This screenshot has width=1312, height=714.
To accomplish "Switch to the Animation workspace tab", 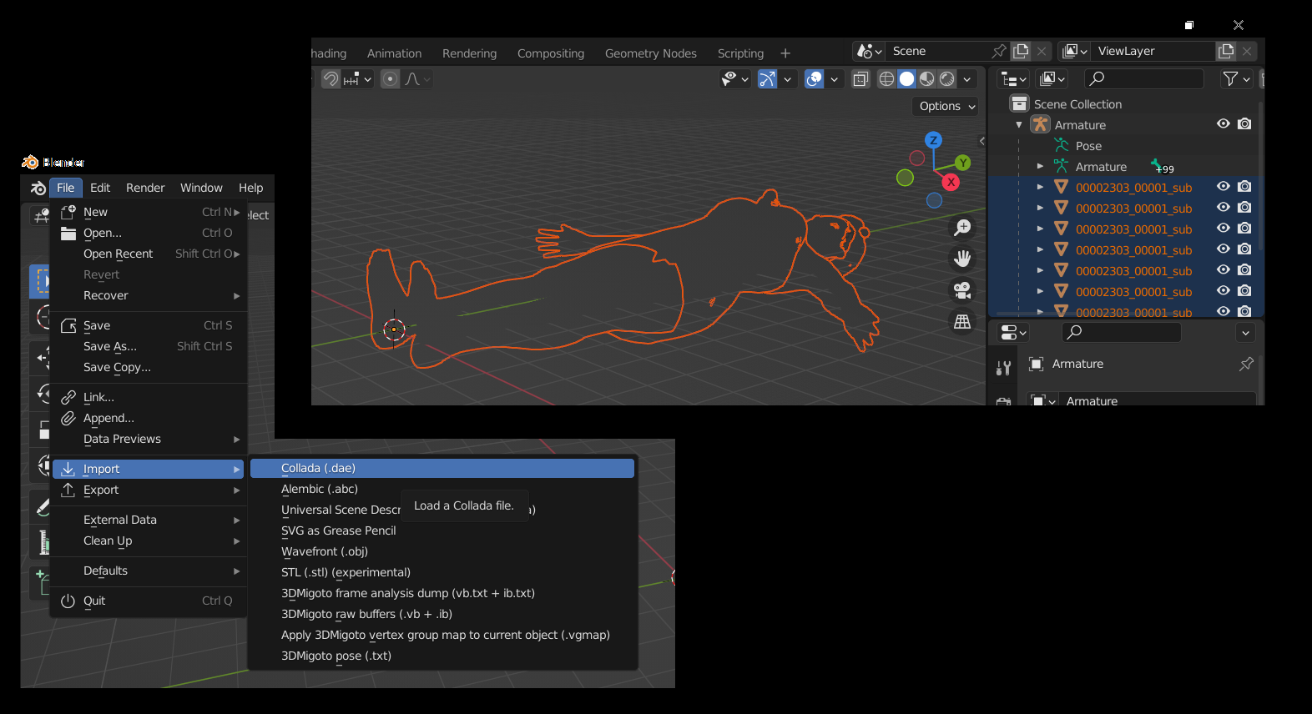I will coord(394,53).
